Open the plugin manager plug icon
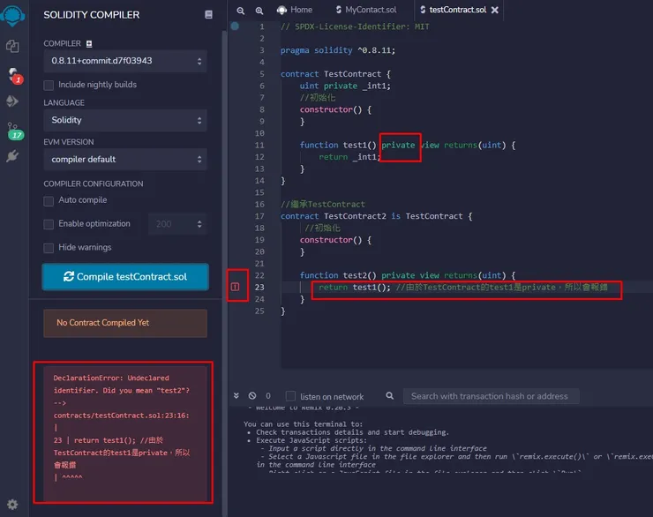 (x=12, y=156)
